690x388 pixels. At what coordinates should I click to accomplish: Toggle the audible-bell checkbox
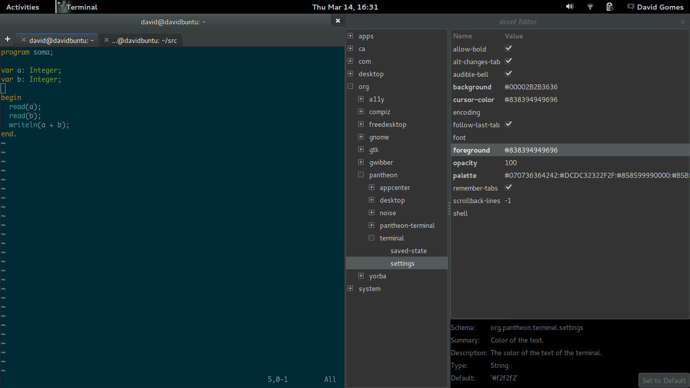(509, 74)
